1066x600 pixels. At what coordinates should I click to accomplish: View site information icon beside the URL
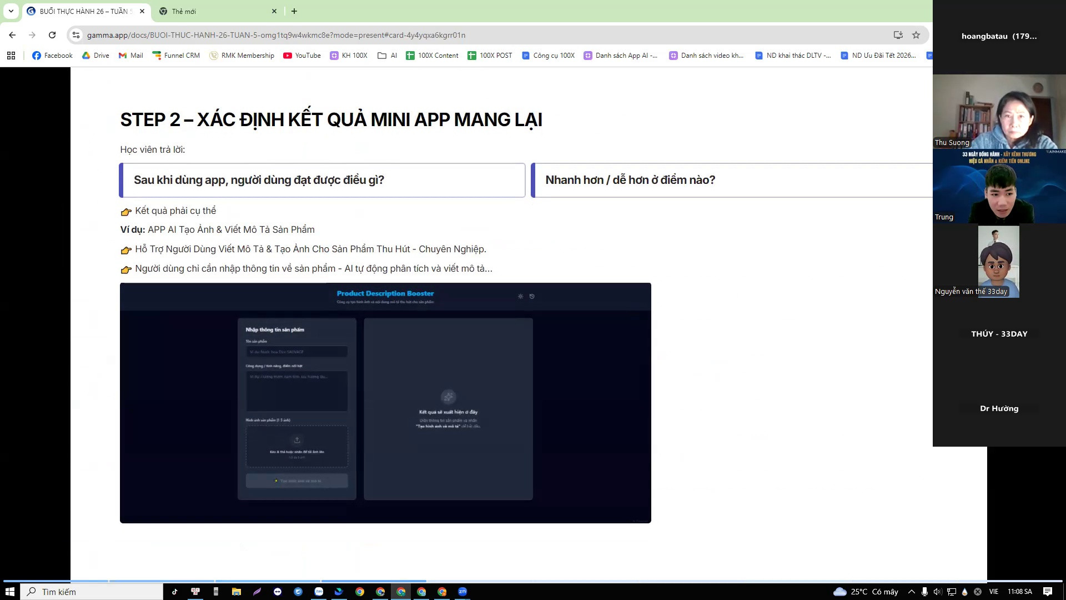point(76,35)
